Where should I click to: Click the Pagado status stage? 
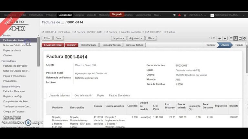(x=239, y=45)
